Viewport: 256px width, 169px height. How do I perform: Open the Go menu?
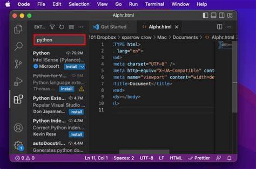[118, 4]
